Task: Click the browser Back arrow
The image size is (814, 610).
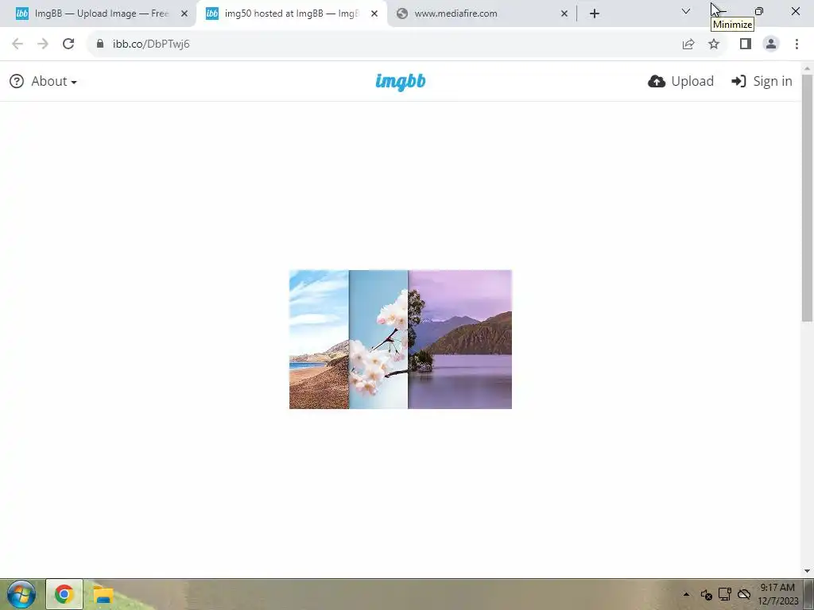Action: point(17,44)
